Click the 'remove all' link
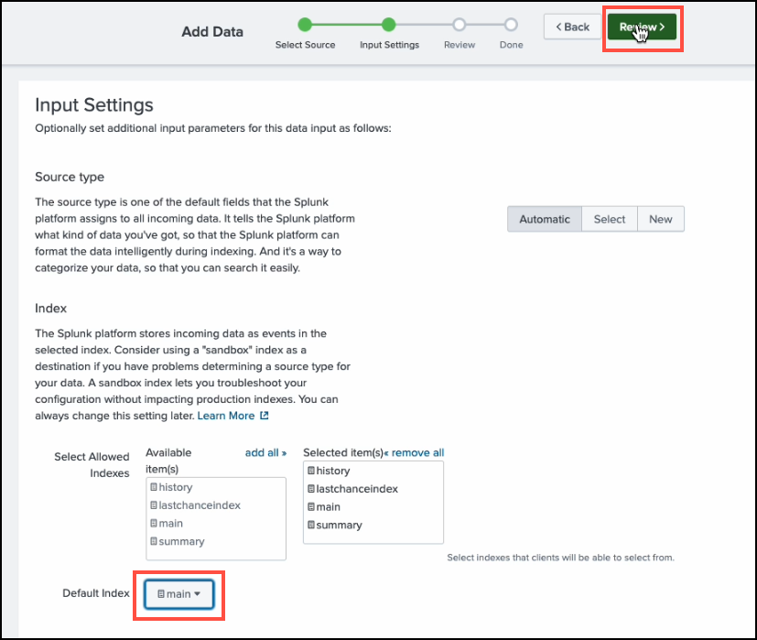The image size is (757, 640). [414, 452]
